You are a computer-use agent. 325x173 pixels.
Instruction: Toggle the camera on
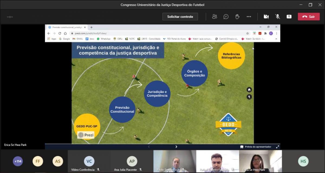(266, 17)
